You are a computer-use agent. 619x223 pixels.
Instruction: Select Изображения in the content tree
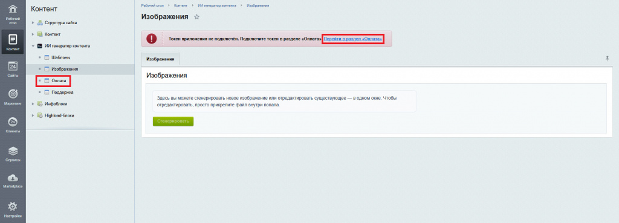(x=65, y=69)
